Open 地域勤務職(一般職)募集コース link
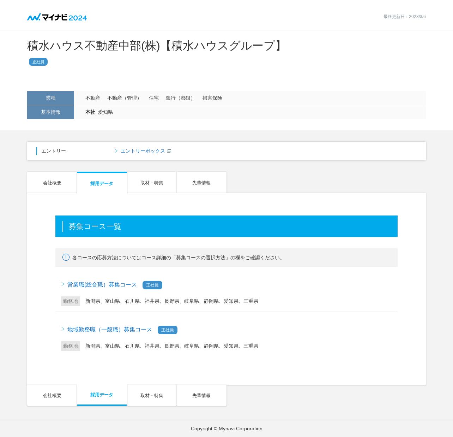The width and height of the screenshot is (453, 437). (109, 330)
